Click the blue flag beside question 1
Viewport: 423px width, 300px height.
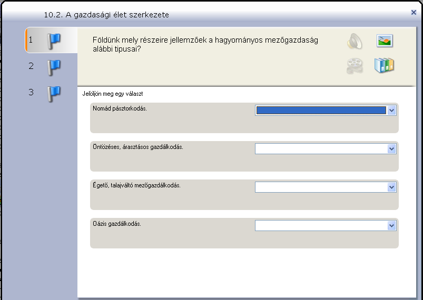point(54,41)
